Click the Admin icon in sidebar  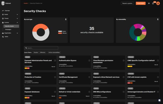click(x=3, y=37)
